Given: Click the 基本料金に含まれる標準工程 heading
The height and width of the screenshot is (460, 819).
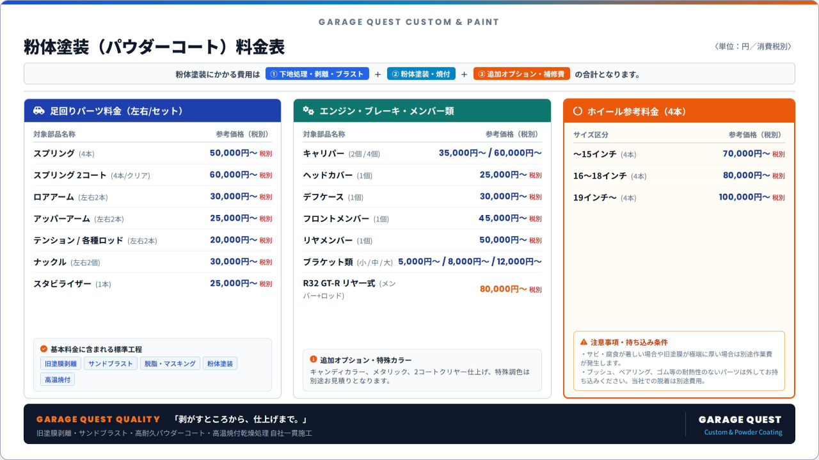Looking at the screenshot, I should pyautogui.click(x=96, y=349).
